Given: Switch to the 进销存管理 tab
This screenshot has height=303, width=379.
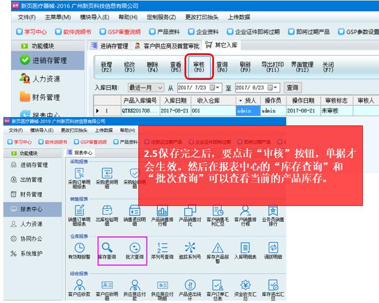Looking at the screenshot, I should click(114, 46).
